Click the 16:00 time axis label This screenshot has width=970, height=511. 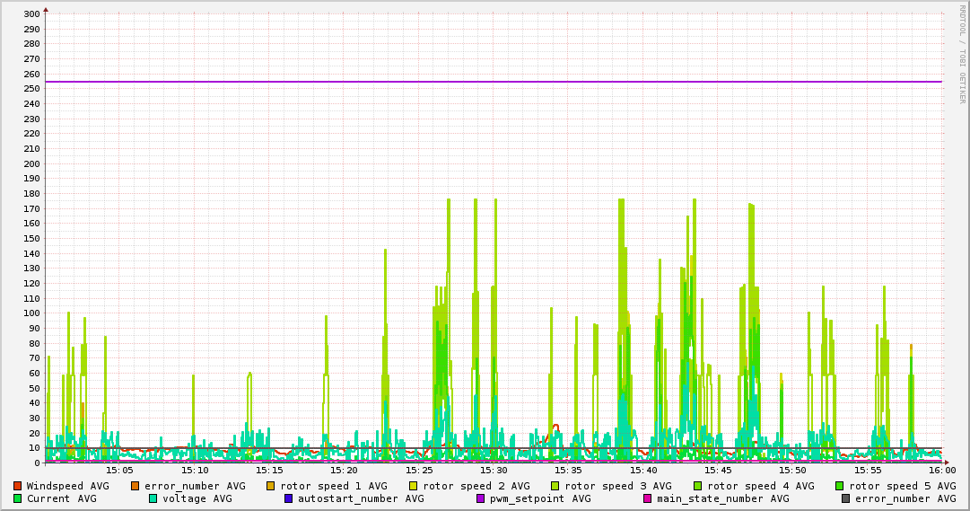(x=941, y=470)
